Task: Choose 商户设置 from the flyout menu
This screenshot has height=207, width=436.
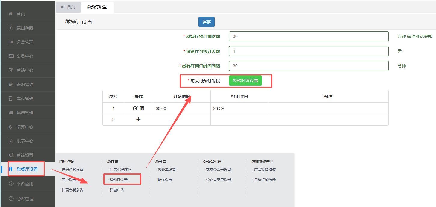Action: 69,180
